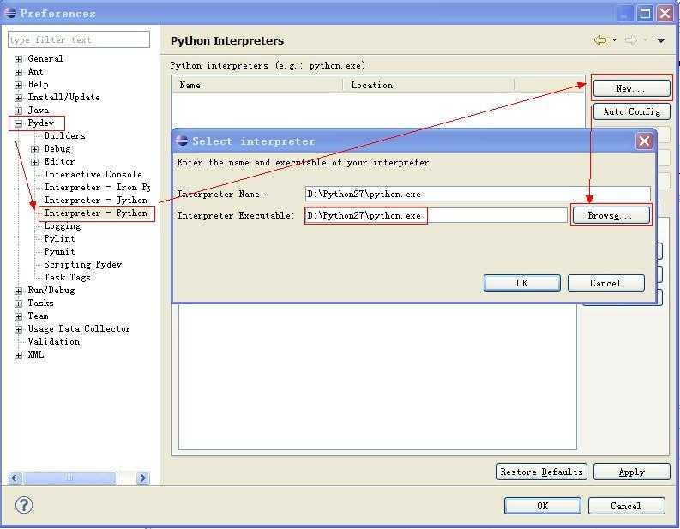680x529 pixels.
Task: Click Browse... for interpreter executable
Action: coord(611,215)
